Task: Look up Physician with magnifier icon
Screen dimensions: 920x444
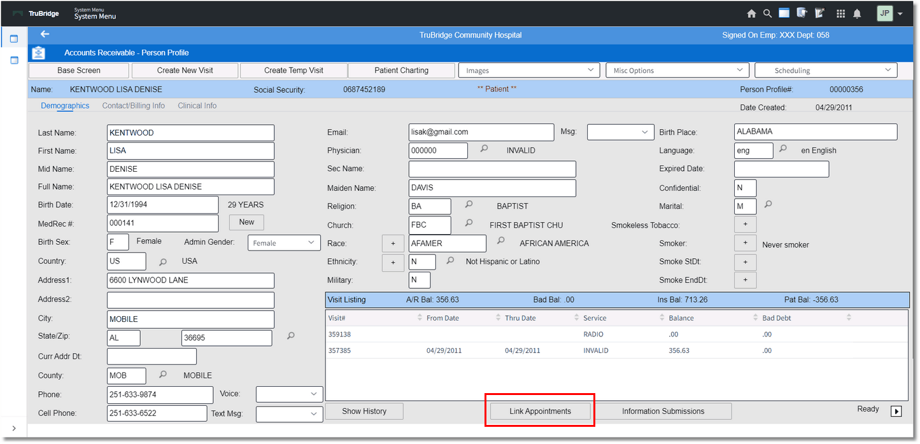Action: point(484,149)
